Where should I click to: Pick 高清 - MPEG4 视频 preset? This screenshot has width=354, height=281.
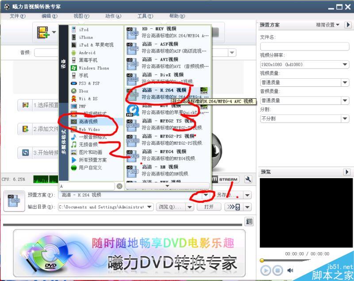168,155
